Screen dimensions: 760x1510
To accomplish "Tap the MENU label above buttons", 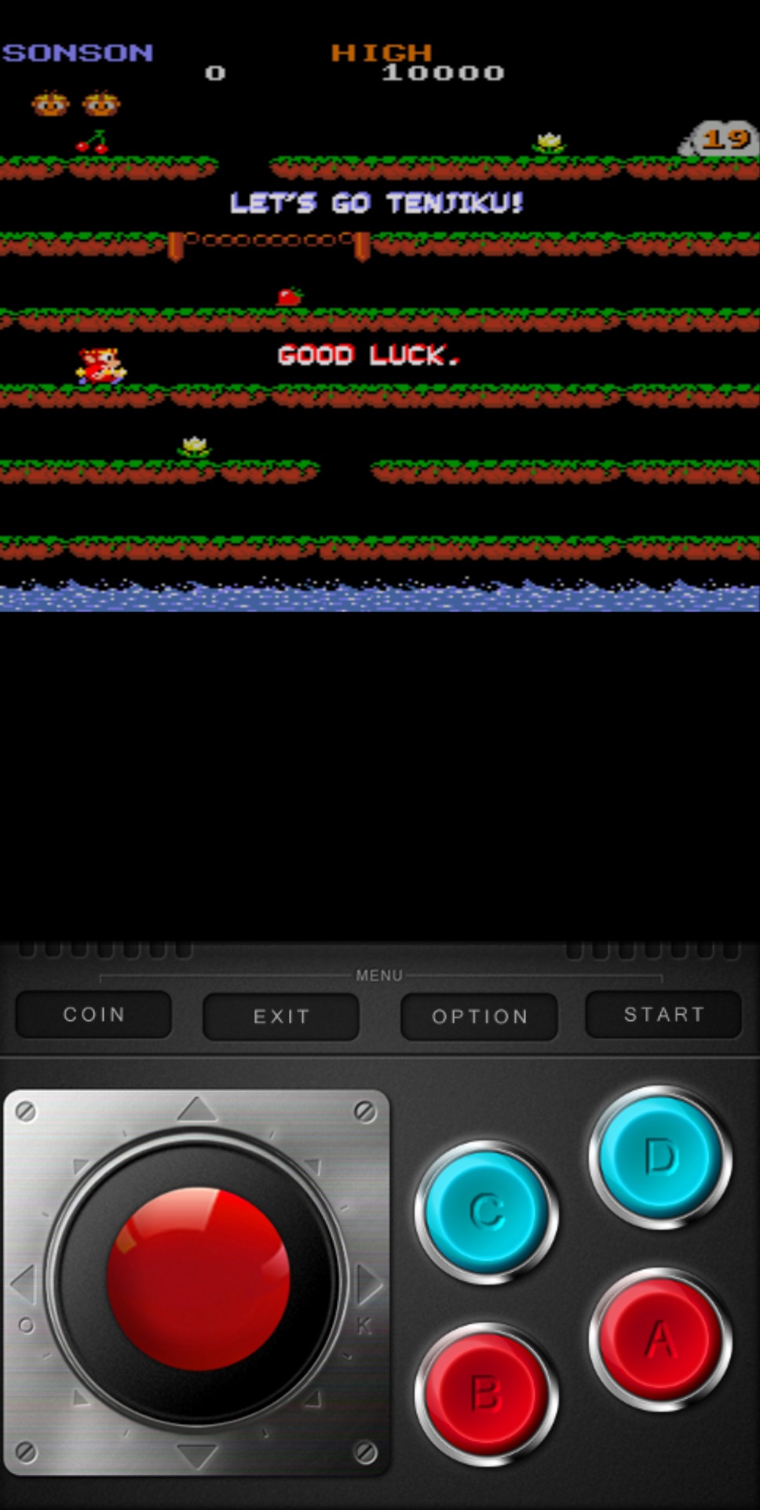I will [x=379, y=975].
